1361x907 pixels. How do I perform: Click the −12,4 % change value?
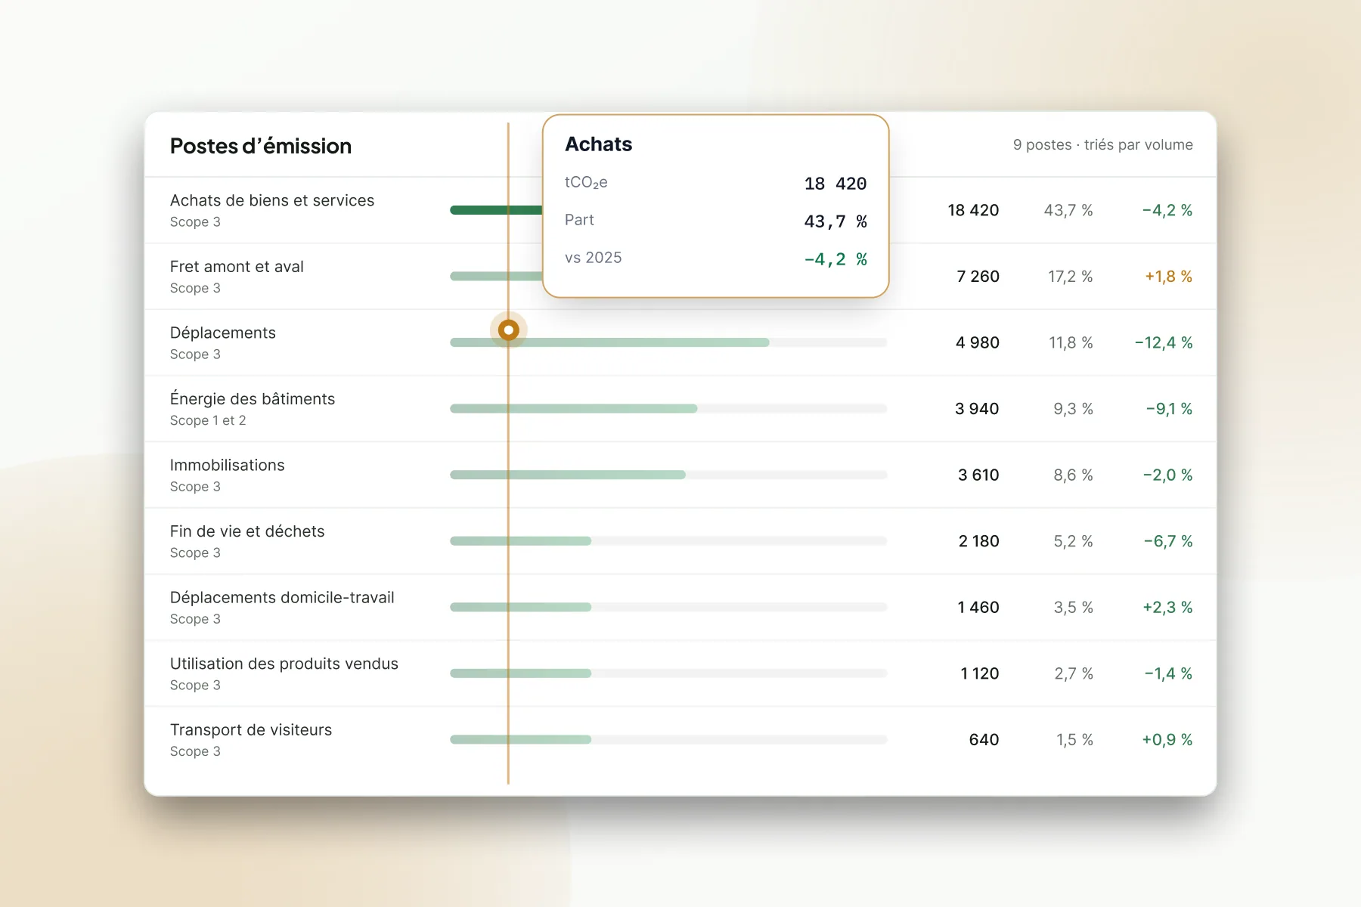(1164, 342)
